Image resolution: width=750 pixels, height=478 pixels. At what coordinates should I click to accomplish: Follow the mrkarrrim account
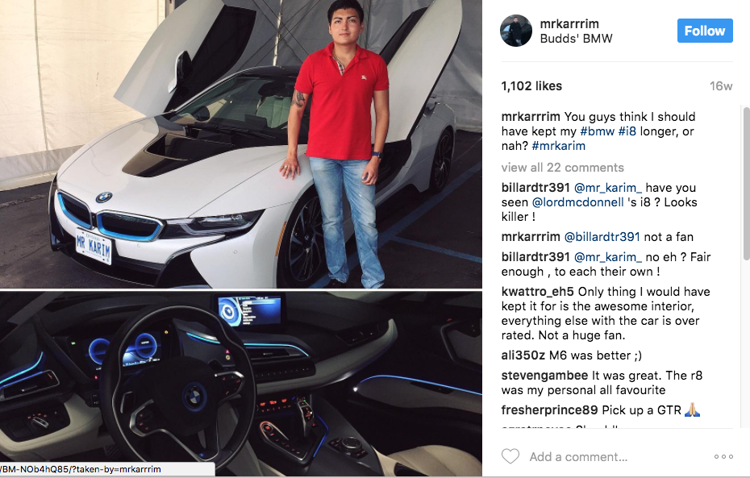pos(705,31)
